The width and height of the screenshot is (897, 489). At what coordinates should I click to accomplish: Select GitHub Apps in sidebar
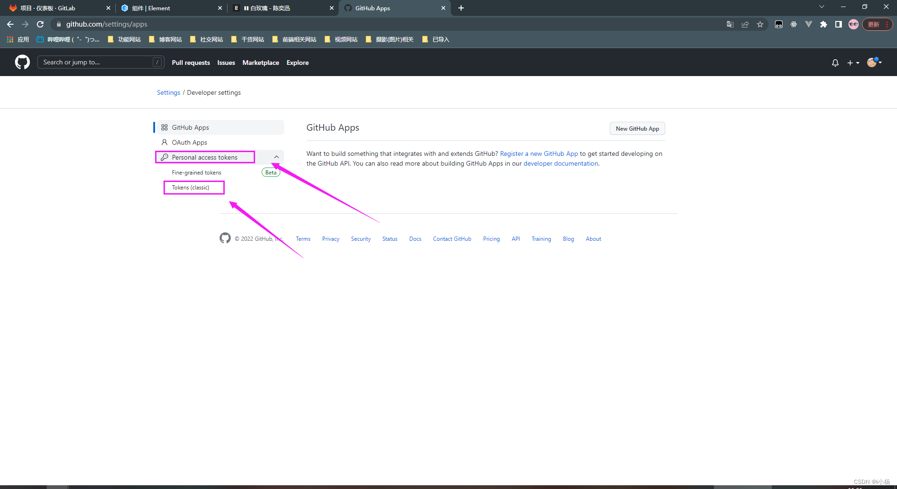pos(220,127)
